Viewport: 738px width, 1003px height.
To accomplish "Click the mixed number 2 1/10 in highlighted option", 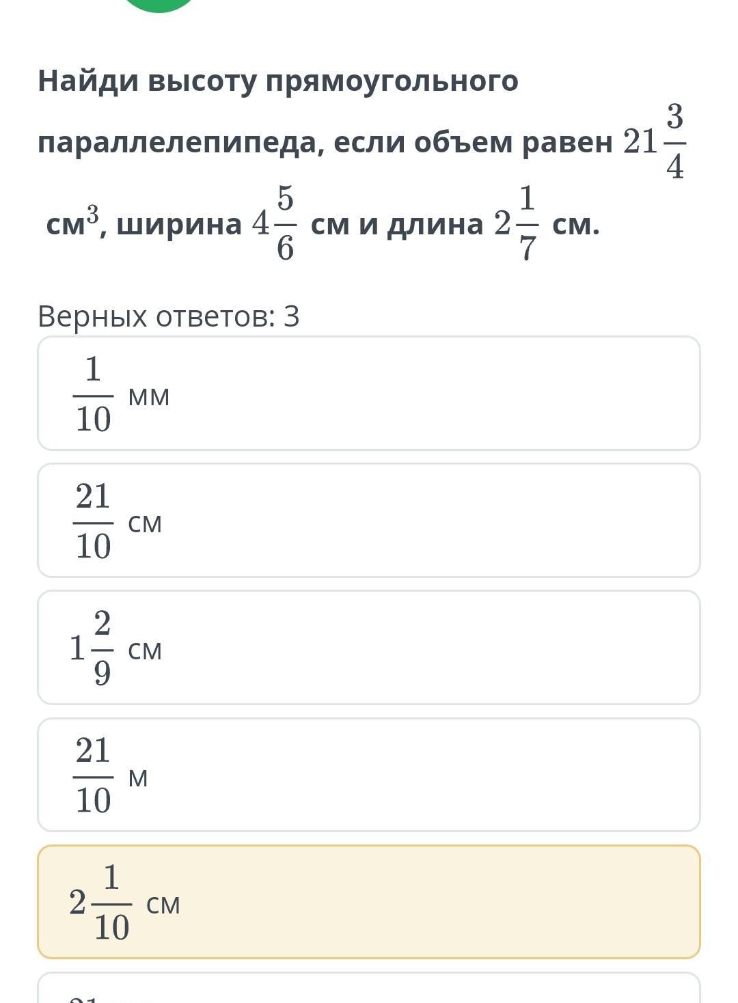I will point(100,902).
